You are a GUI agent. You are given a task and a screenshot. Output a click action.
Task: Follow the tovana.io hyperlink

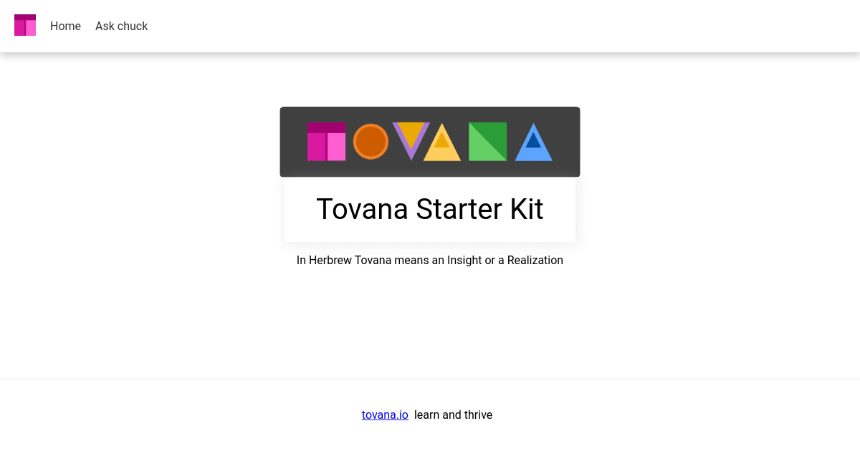pos(385,414)
